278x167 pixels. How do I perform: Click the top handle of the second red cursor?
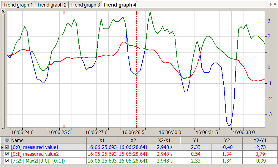[137, 12]
